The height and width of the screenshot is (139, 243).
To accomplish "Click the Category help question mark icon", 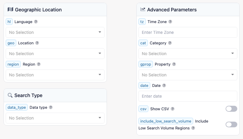I will pyautogui.click(x=170, y=43).
